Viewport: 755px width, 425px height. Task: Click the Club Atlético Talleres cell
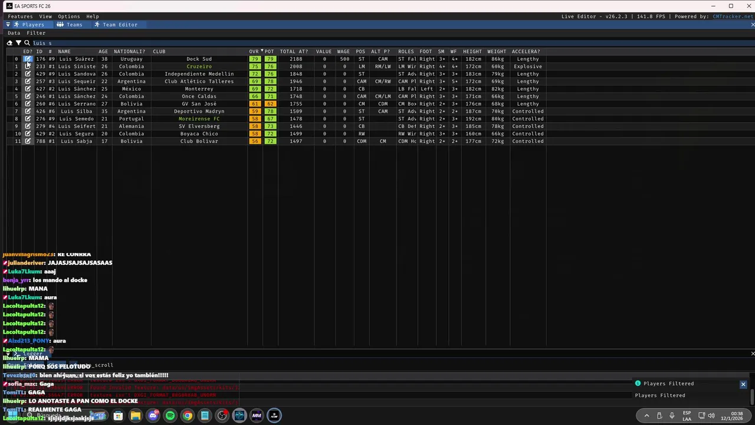[199, 81]
